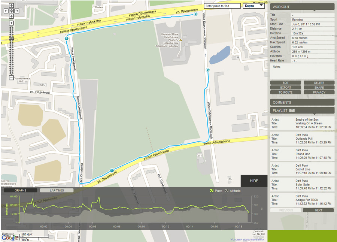Click the zoom slider handle
Screen dimensions: 337x242
point(11,39)
